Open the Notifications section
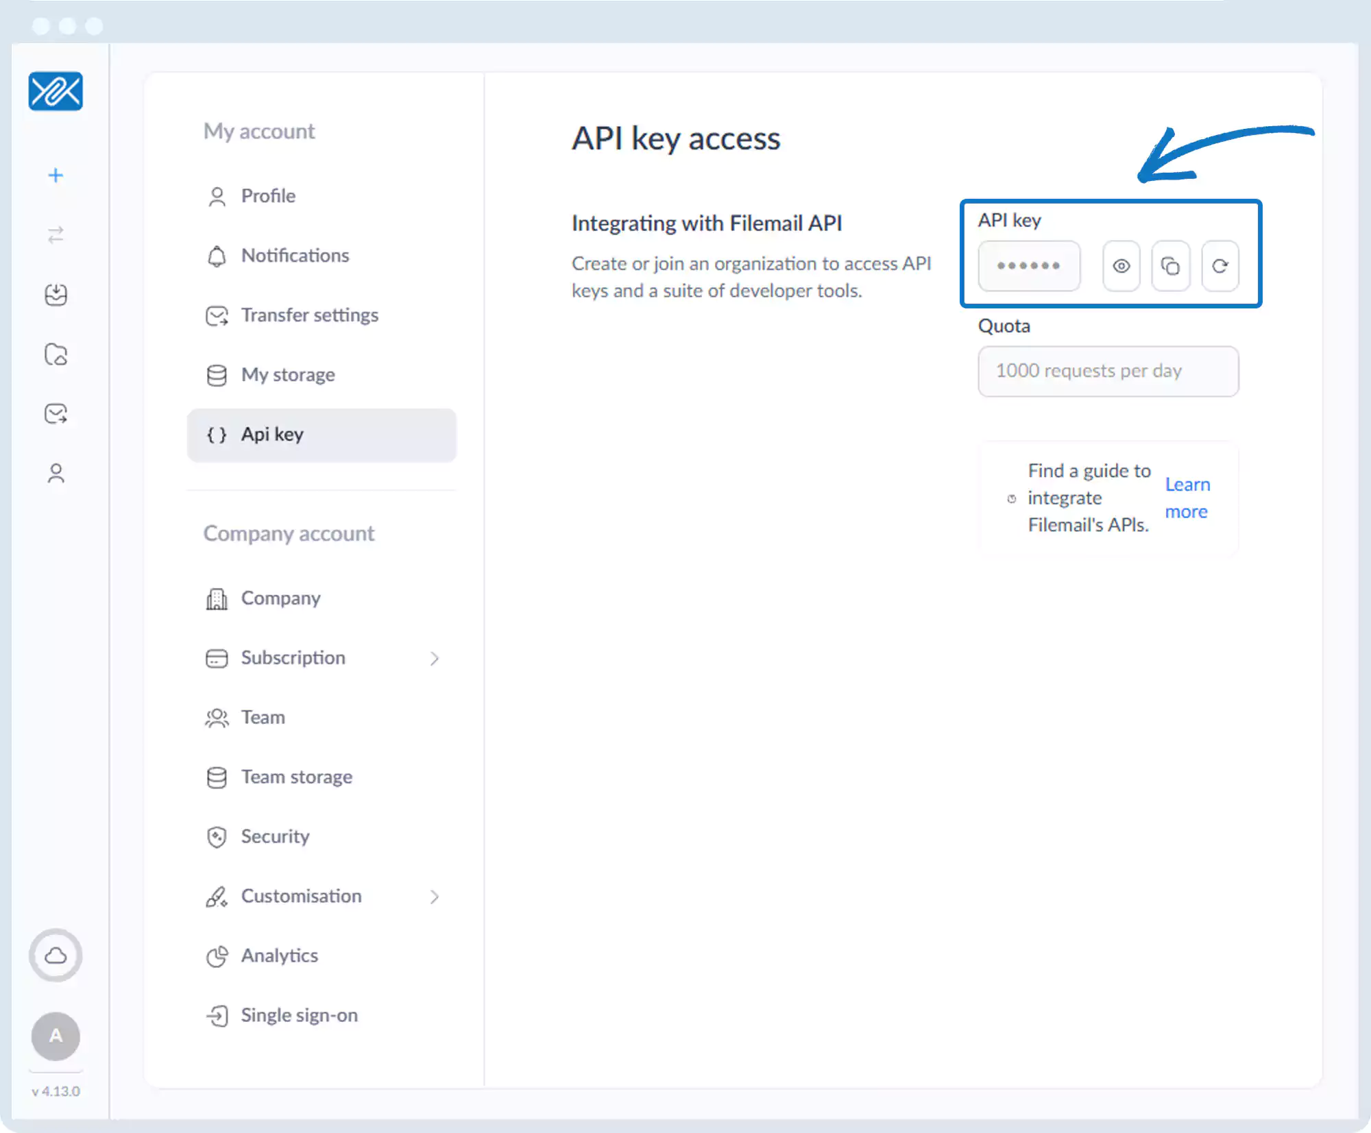The height and width of the screenshot is (1133, 1371). pos(295,256)
